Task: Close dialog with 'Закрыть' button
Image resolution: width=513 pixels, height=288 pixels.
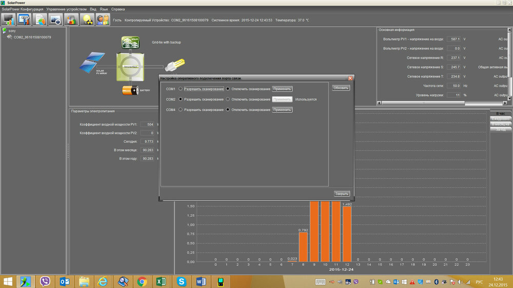Action: click(x=342, y=194)
